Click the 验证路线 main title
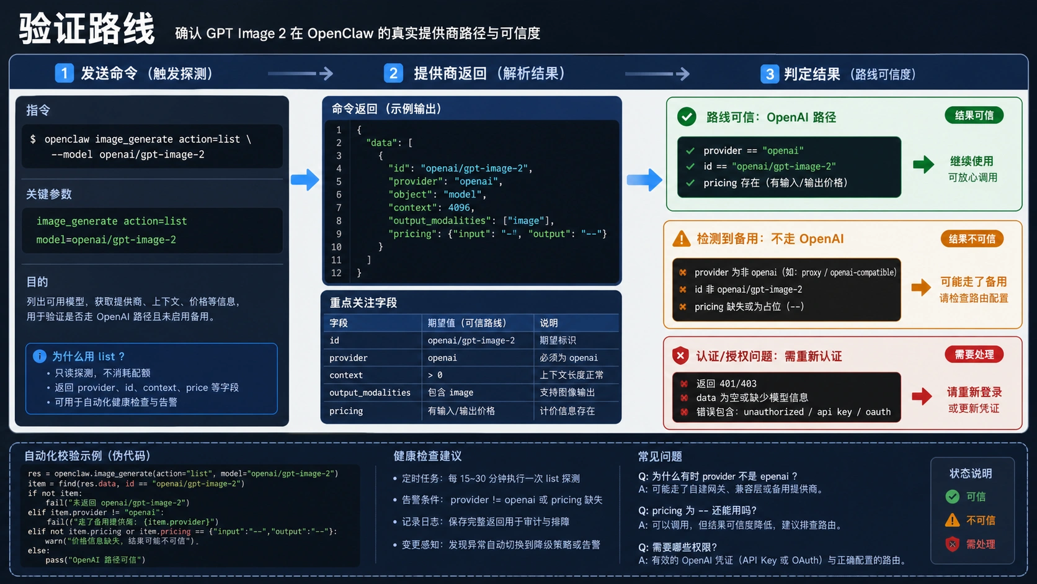This screenshot has width=1037, height=584. (87, 29)
